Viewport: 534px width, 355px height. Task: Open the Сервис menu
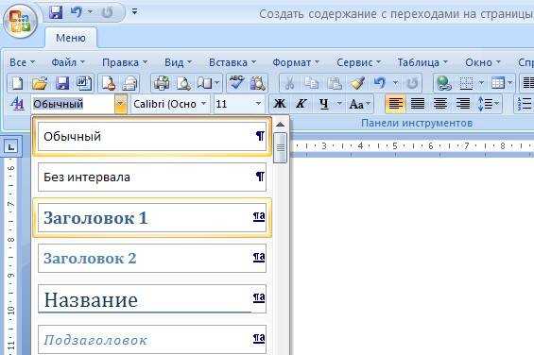(x=358, y=62)
